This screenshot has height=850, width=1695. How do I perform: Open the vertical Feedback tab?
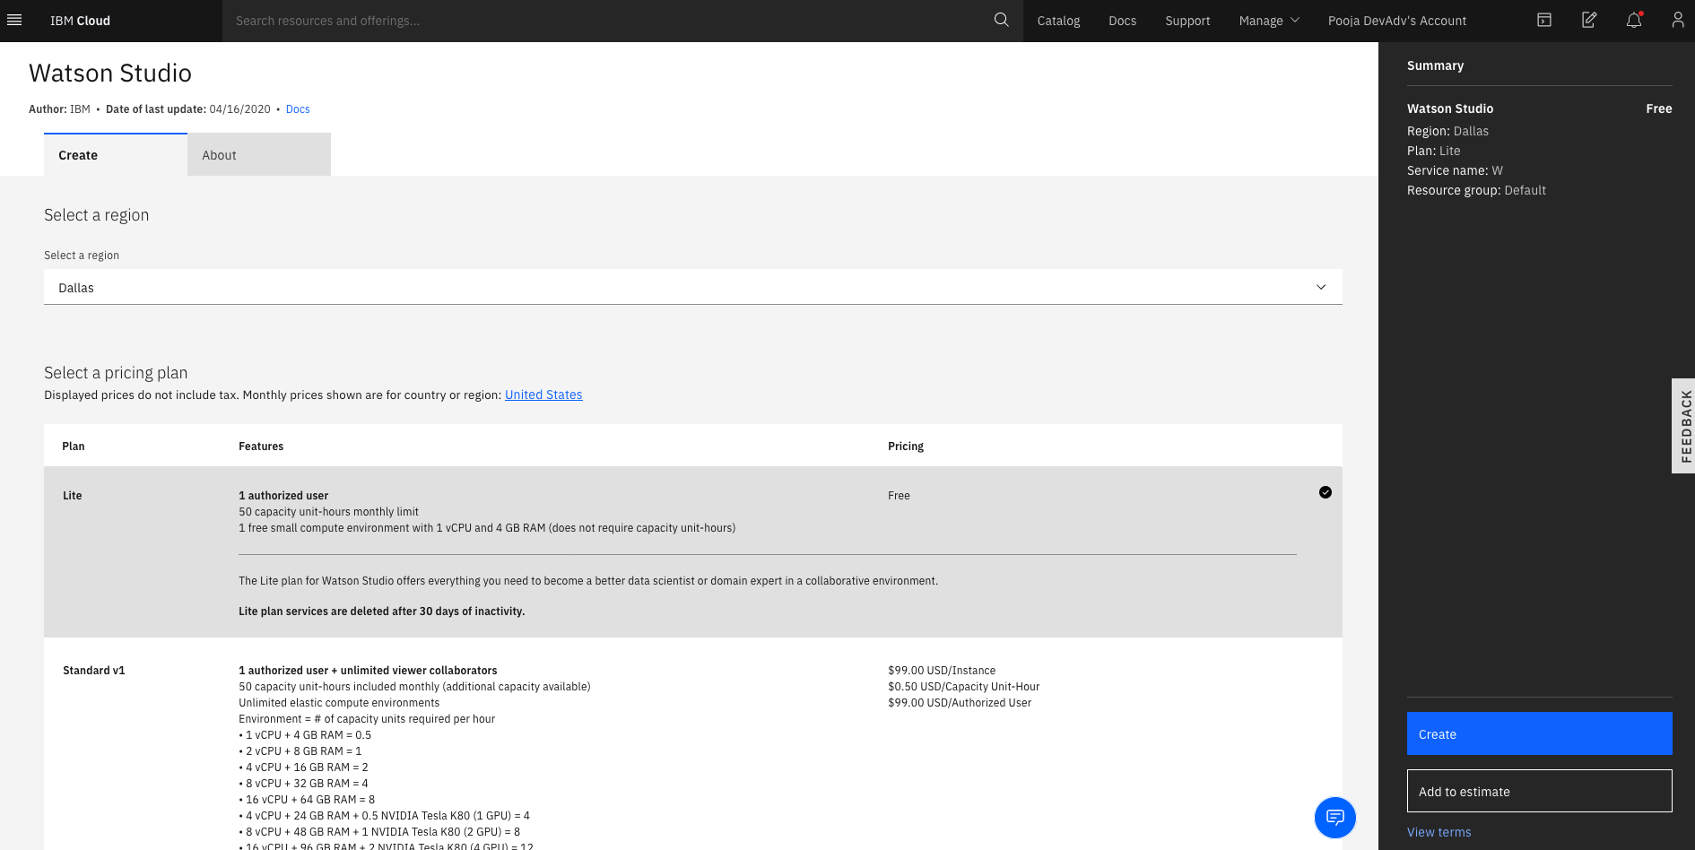1684,426
